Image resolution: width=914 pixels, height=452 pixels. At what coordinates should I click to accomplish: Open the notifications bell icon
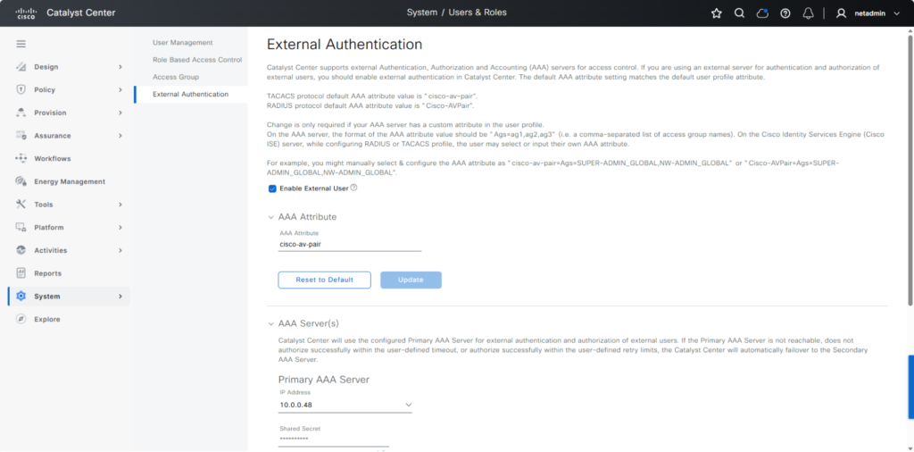(x=808, y=13)
